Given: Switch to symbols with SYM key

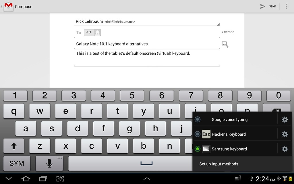Looking at the screenshot, I should tap(17, 163).
